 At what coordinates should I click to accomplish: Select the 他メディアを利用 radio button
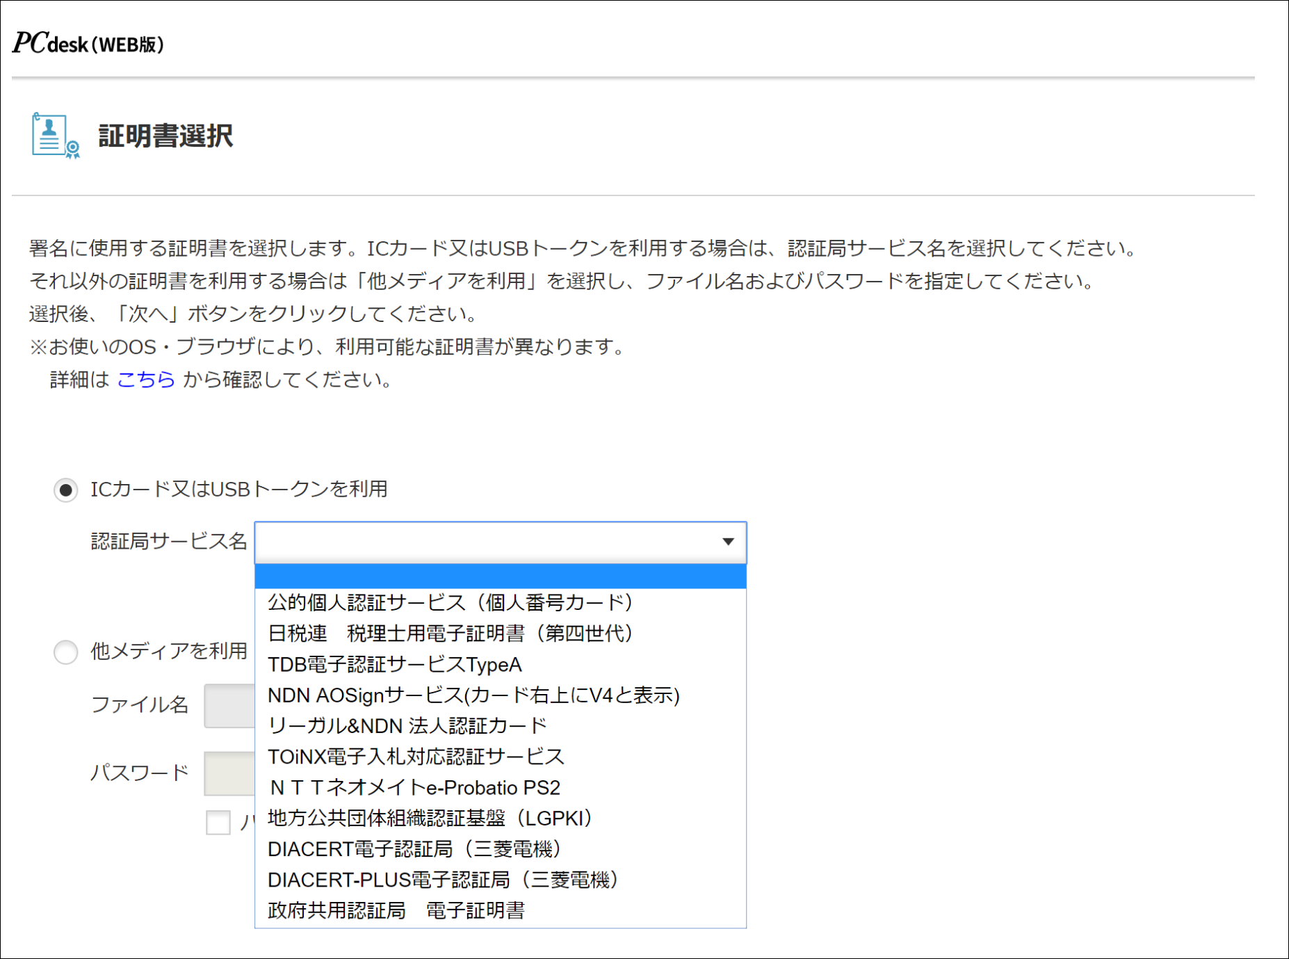tap(66, 652)
